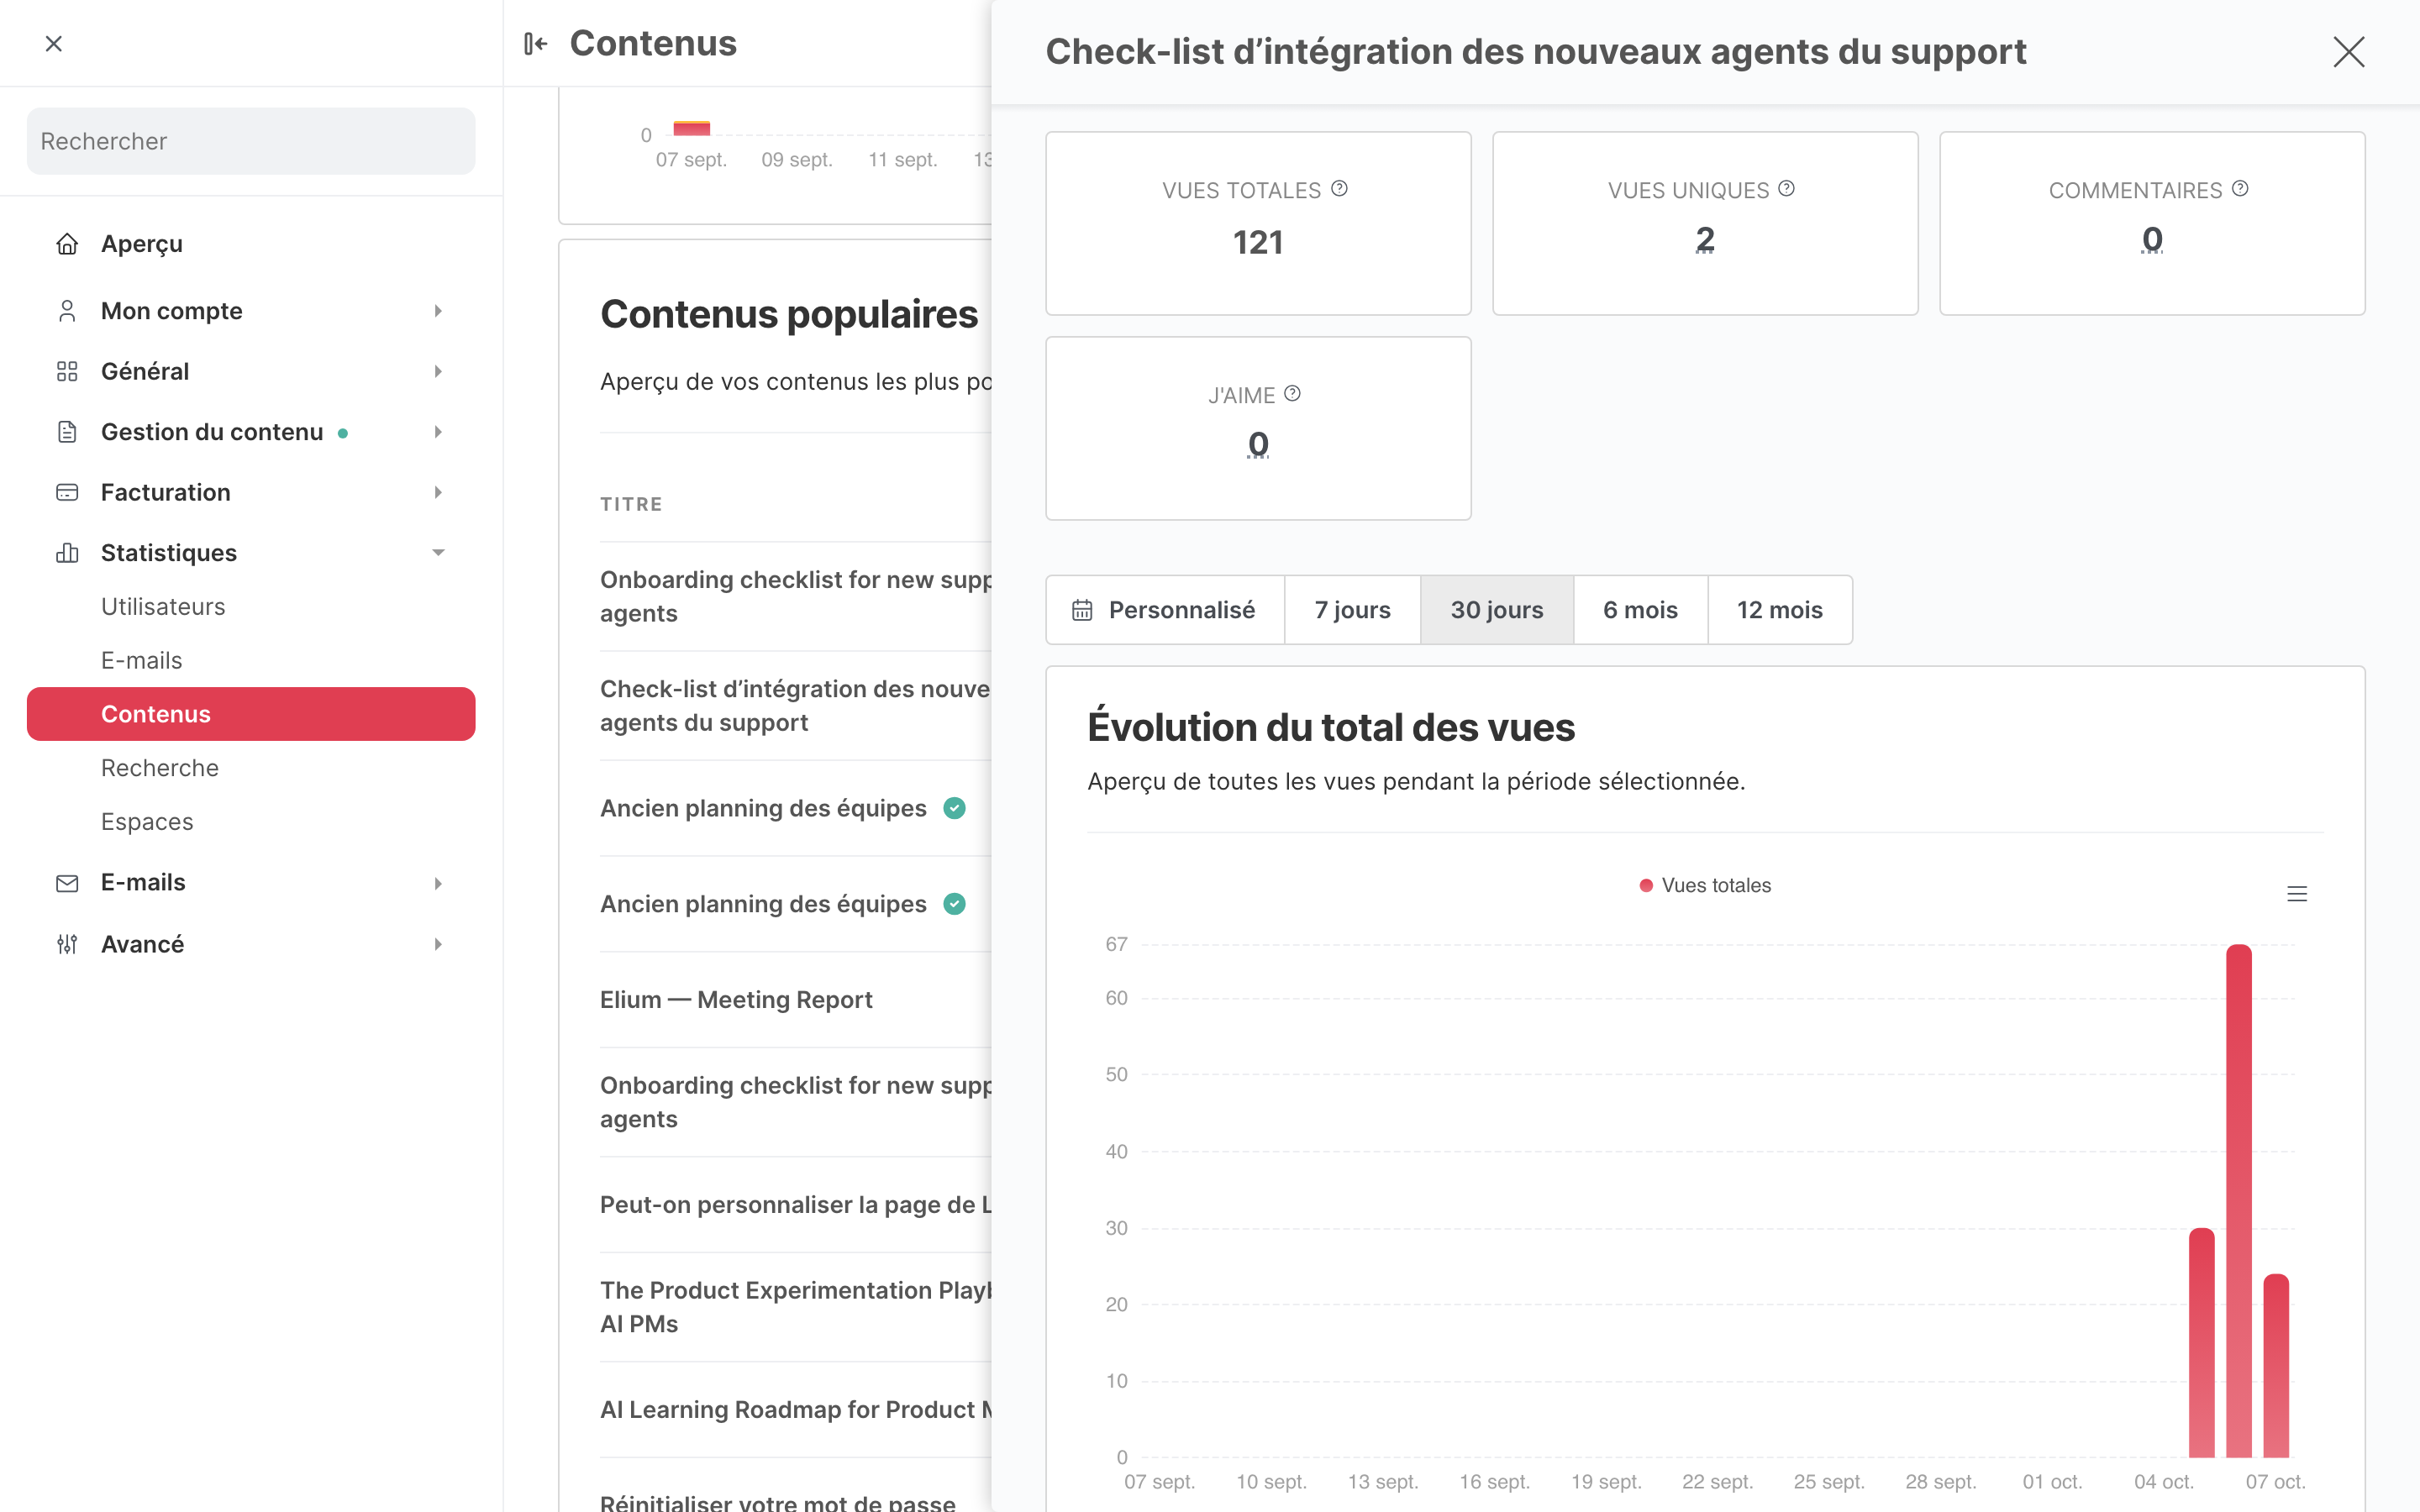Expand the Gestion du contenu arrow
2420x1512 pixels.
point(438,432)
